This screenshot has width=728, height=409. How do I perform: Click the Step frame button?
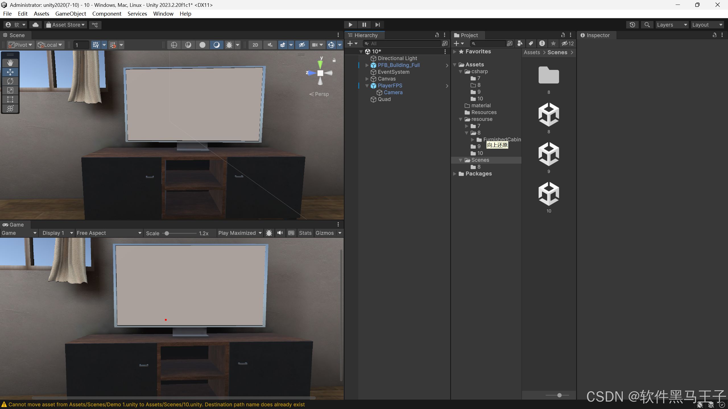point(378,25)
